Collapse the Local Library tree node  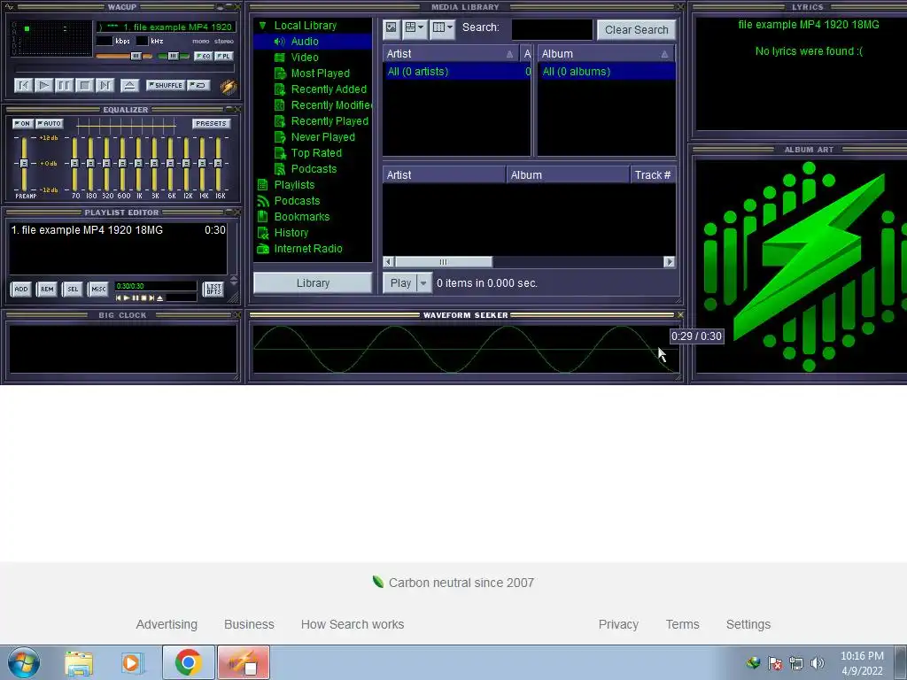[x=262, y=26]
